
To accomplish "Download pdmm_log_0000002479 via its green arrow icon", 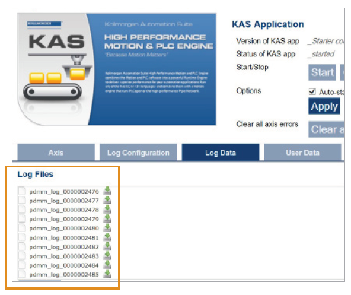I will (x=107, y=218).
